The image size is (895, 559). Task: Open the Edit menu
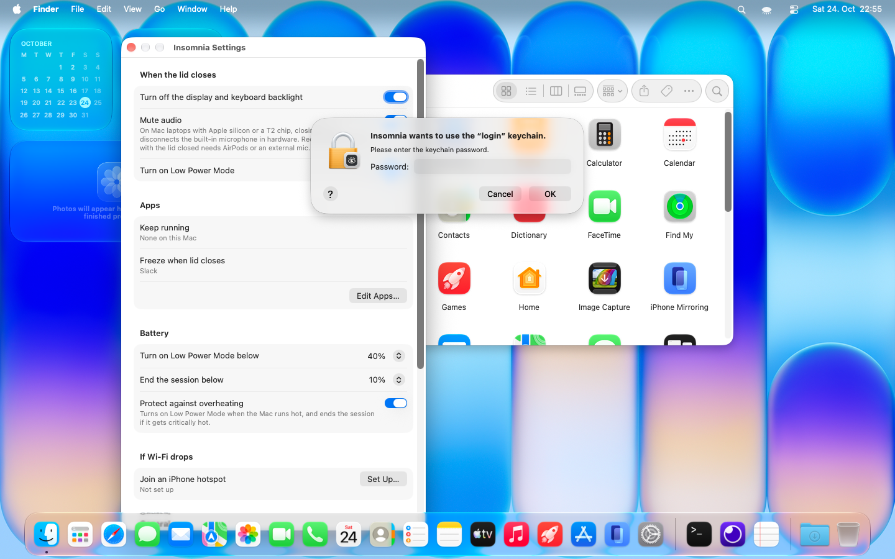[104, 9]
